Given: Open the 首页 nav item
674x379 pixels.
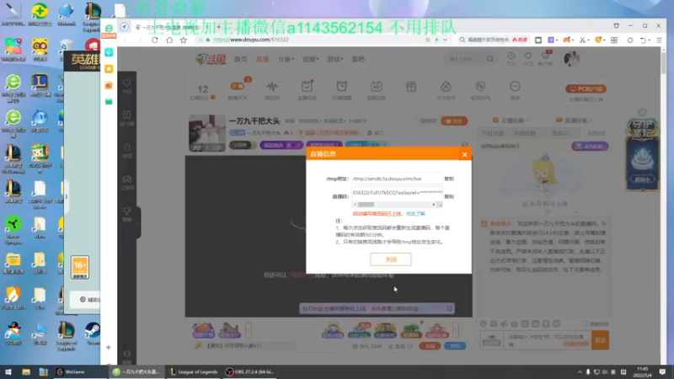Looking at the screenshot, I should coord(241,59).
